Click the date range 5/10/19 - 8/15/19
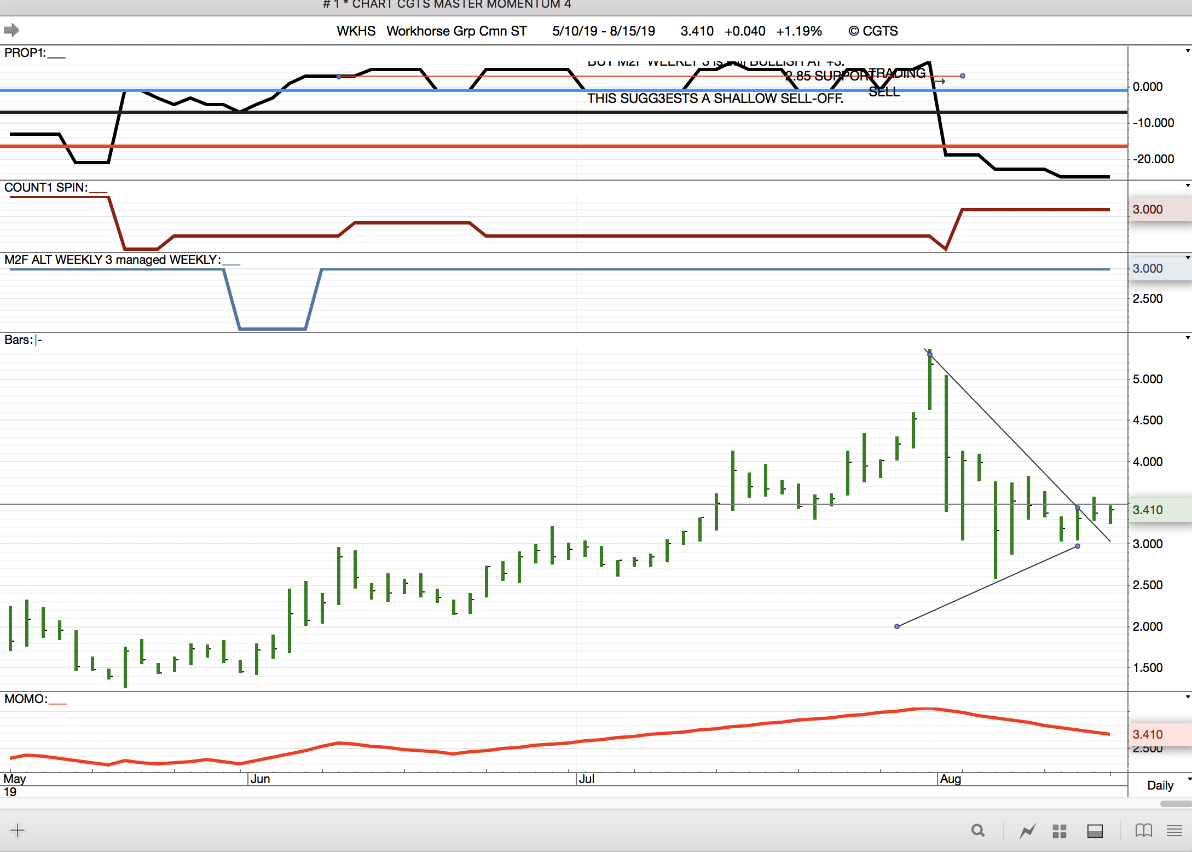The width and height of the screenshot is (1192, 852). tap(603, 31)
